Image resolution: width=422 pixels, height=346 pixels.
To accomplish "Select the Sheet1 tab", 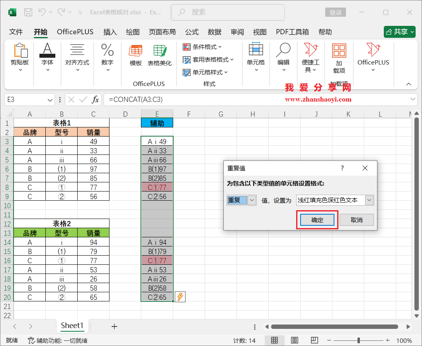I will pyautogui.click(x=72, y=326).
